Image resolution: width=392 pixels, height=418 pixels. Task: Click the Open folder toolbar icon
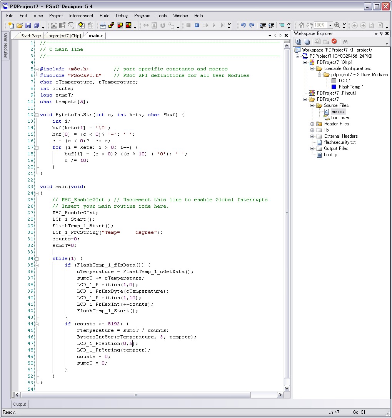click(19, 26)
